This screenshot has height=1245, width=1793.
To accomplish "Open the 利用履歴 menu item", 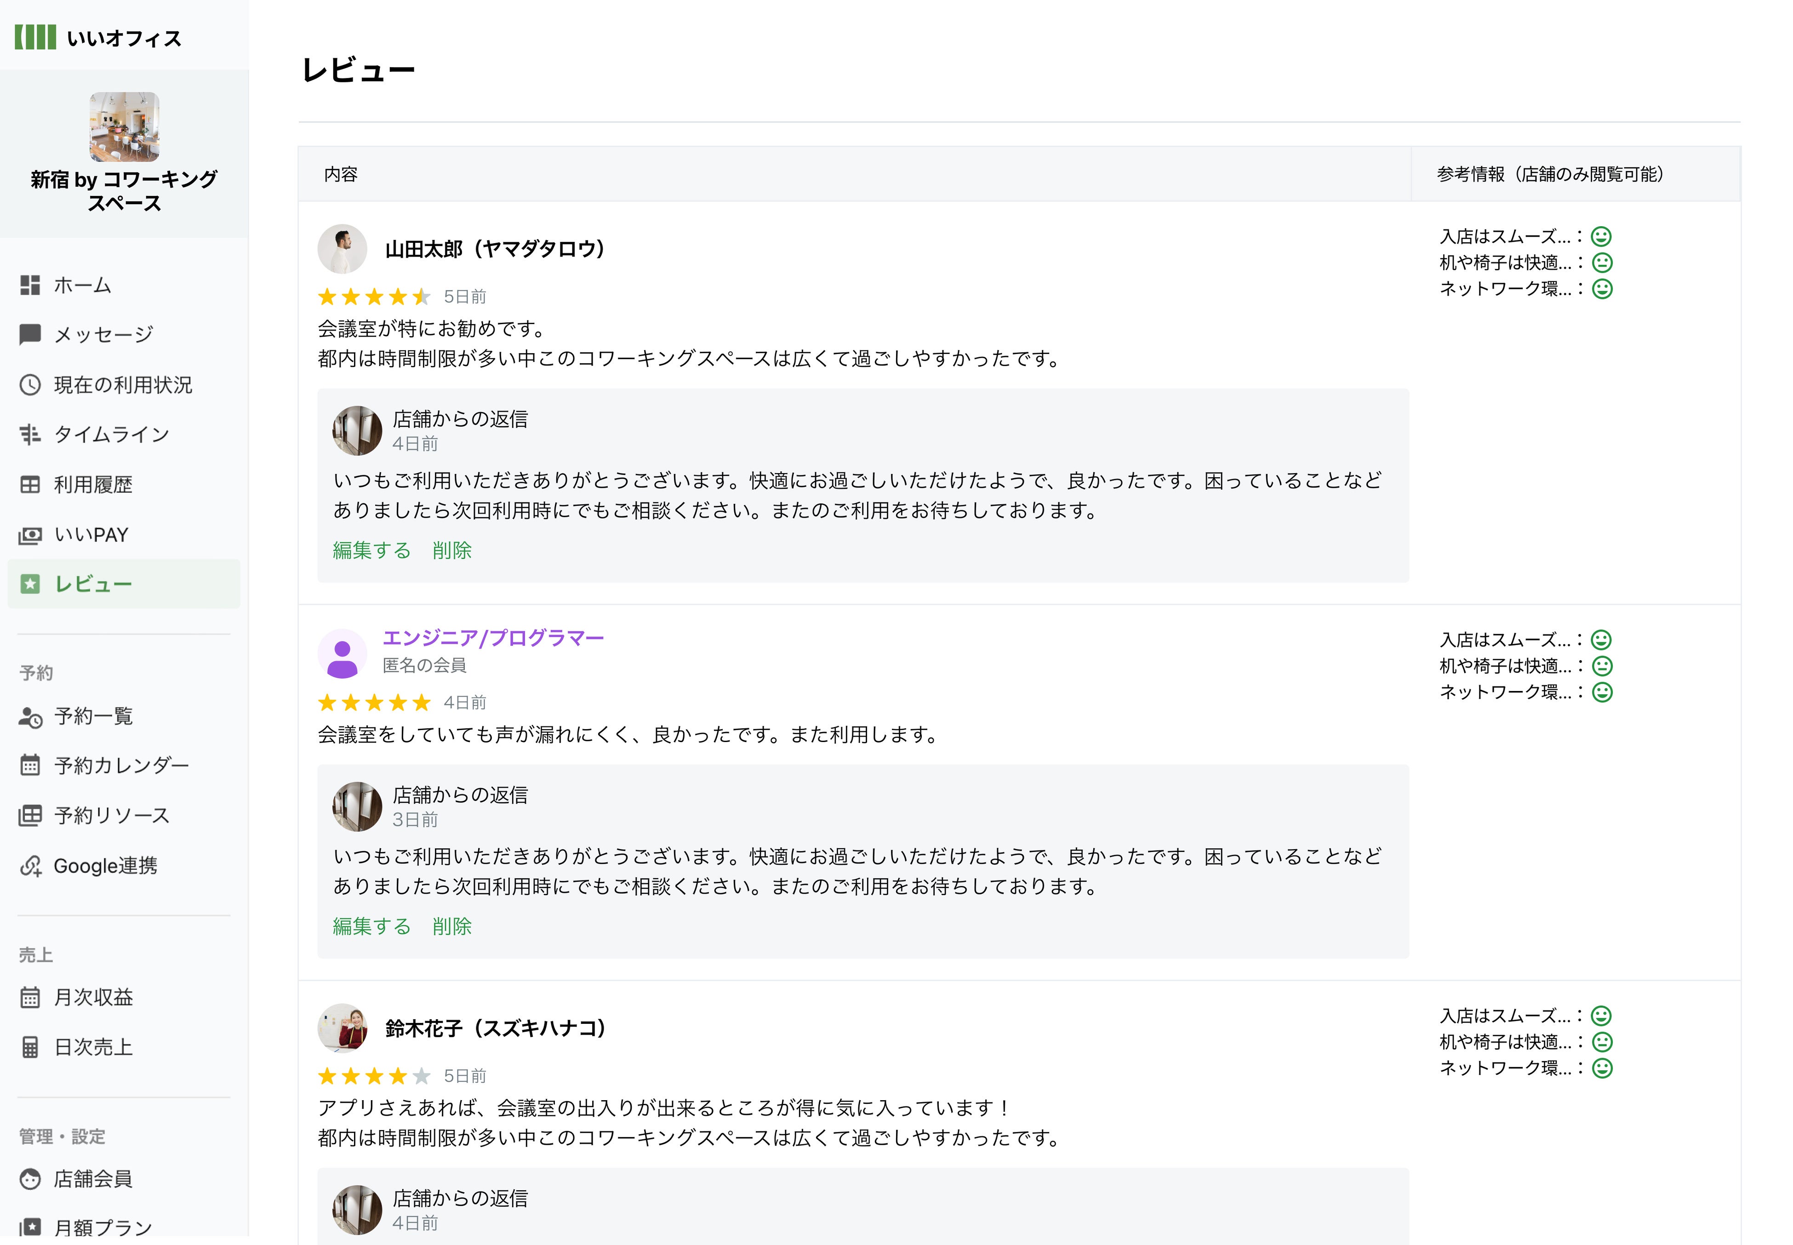I will pos(93,485).
